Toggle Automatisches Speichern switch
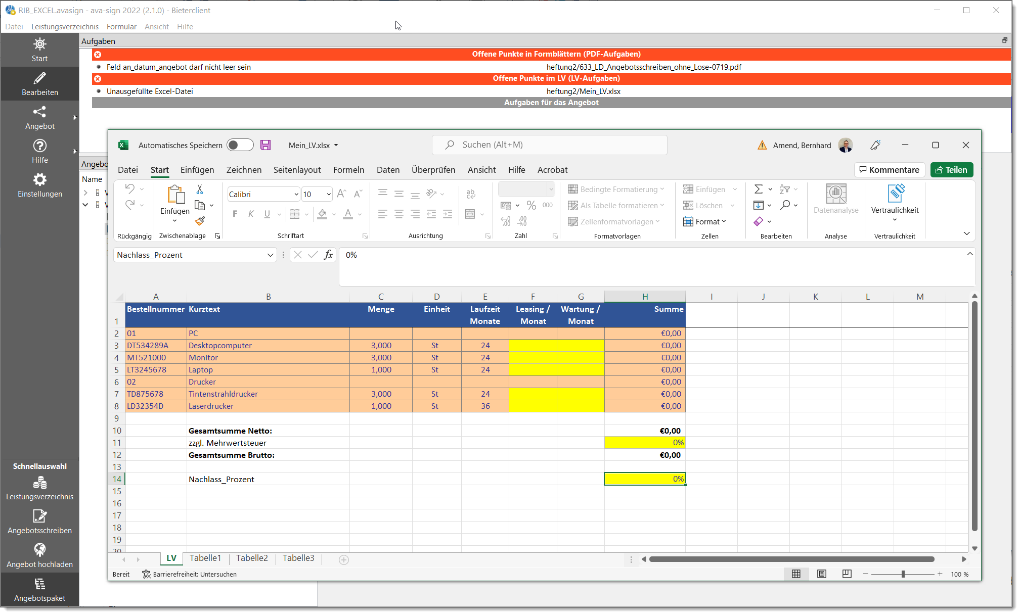The image size is (1020, 615). [x=240, y=145]
